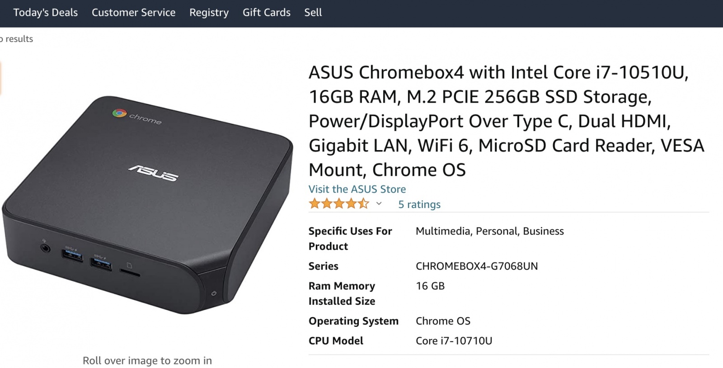Click the microSD card slot on the Chromebox

(130, 273)
